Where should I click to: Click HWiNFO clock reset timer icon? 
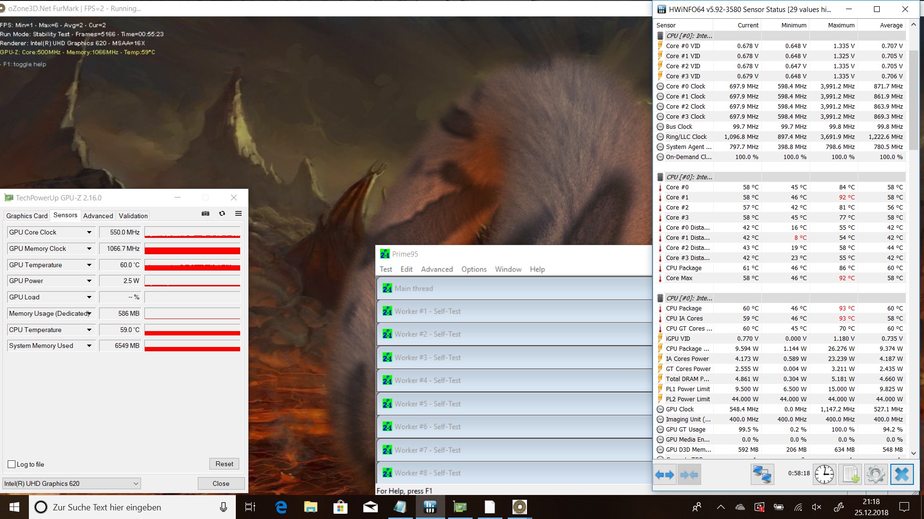[824, 474]
